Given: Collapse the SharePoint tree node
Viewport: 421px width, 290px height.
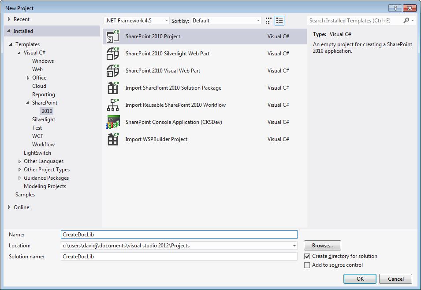Looking at the screenshot, I should tap(27, 103).
